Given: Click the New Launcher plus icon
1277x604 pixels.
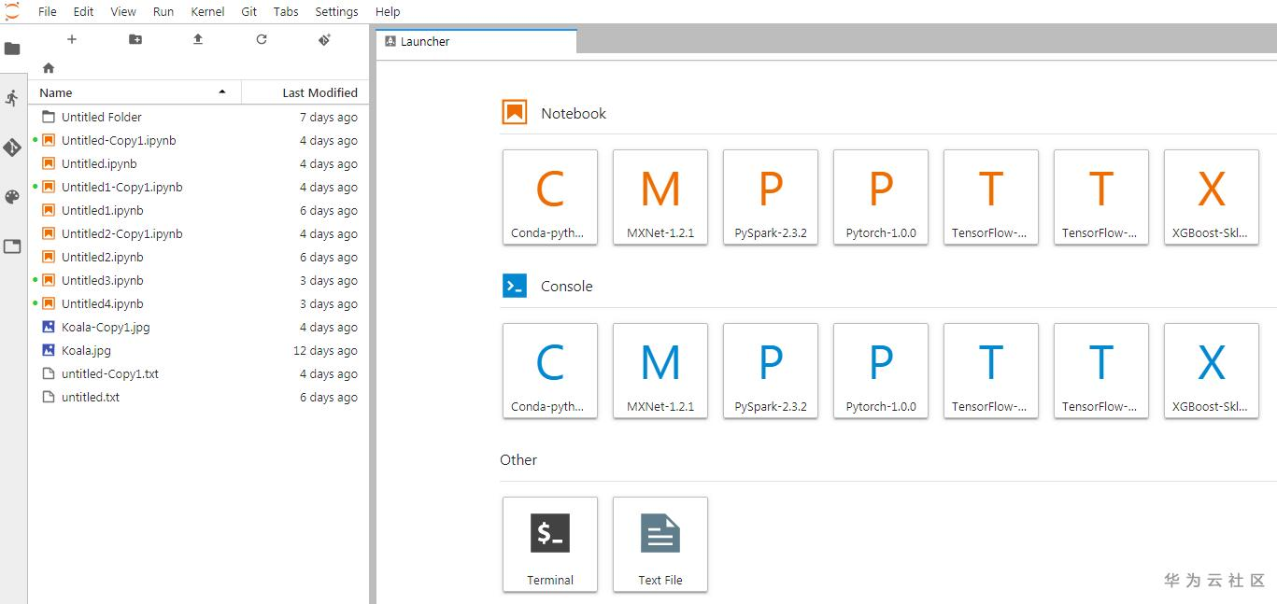Looking at the screenshot, I should point(72,39).
